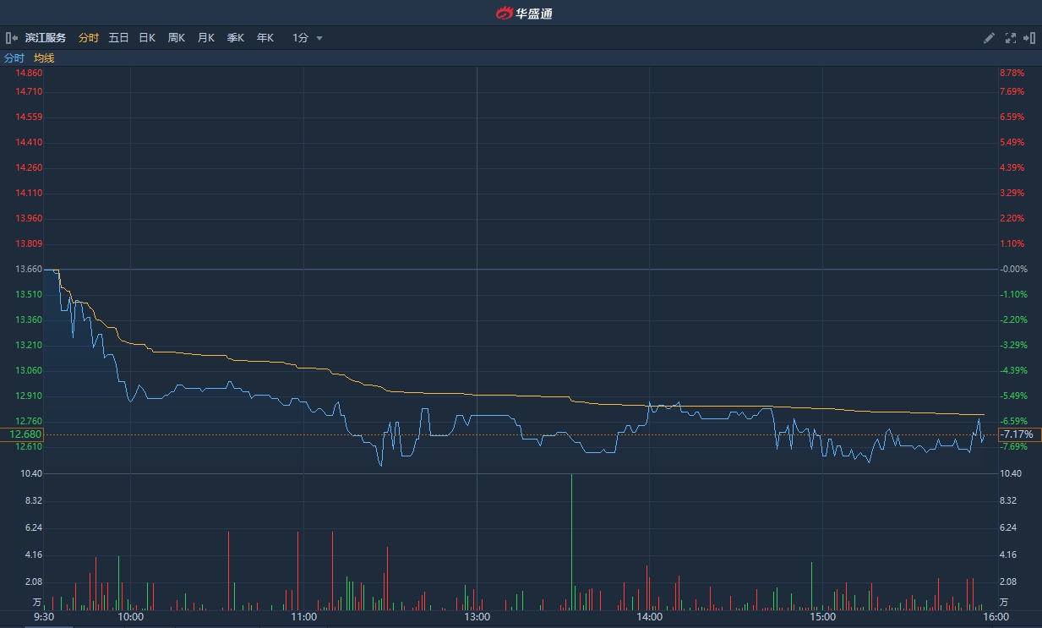Collapse the left panel with the arrow icon
Image resolution: width=1042 pixels, height=628 pixels.
(x=12, y=38)
